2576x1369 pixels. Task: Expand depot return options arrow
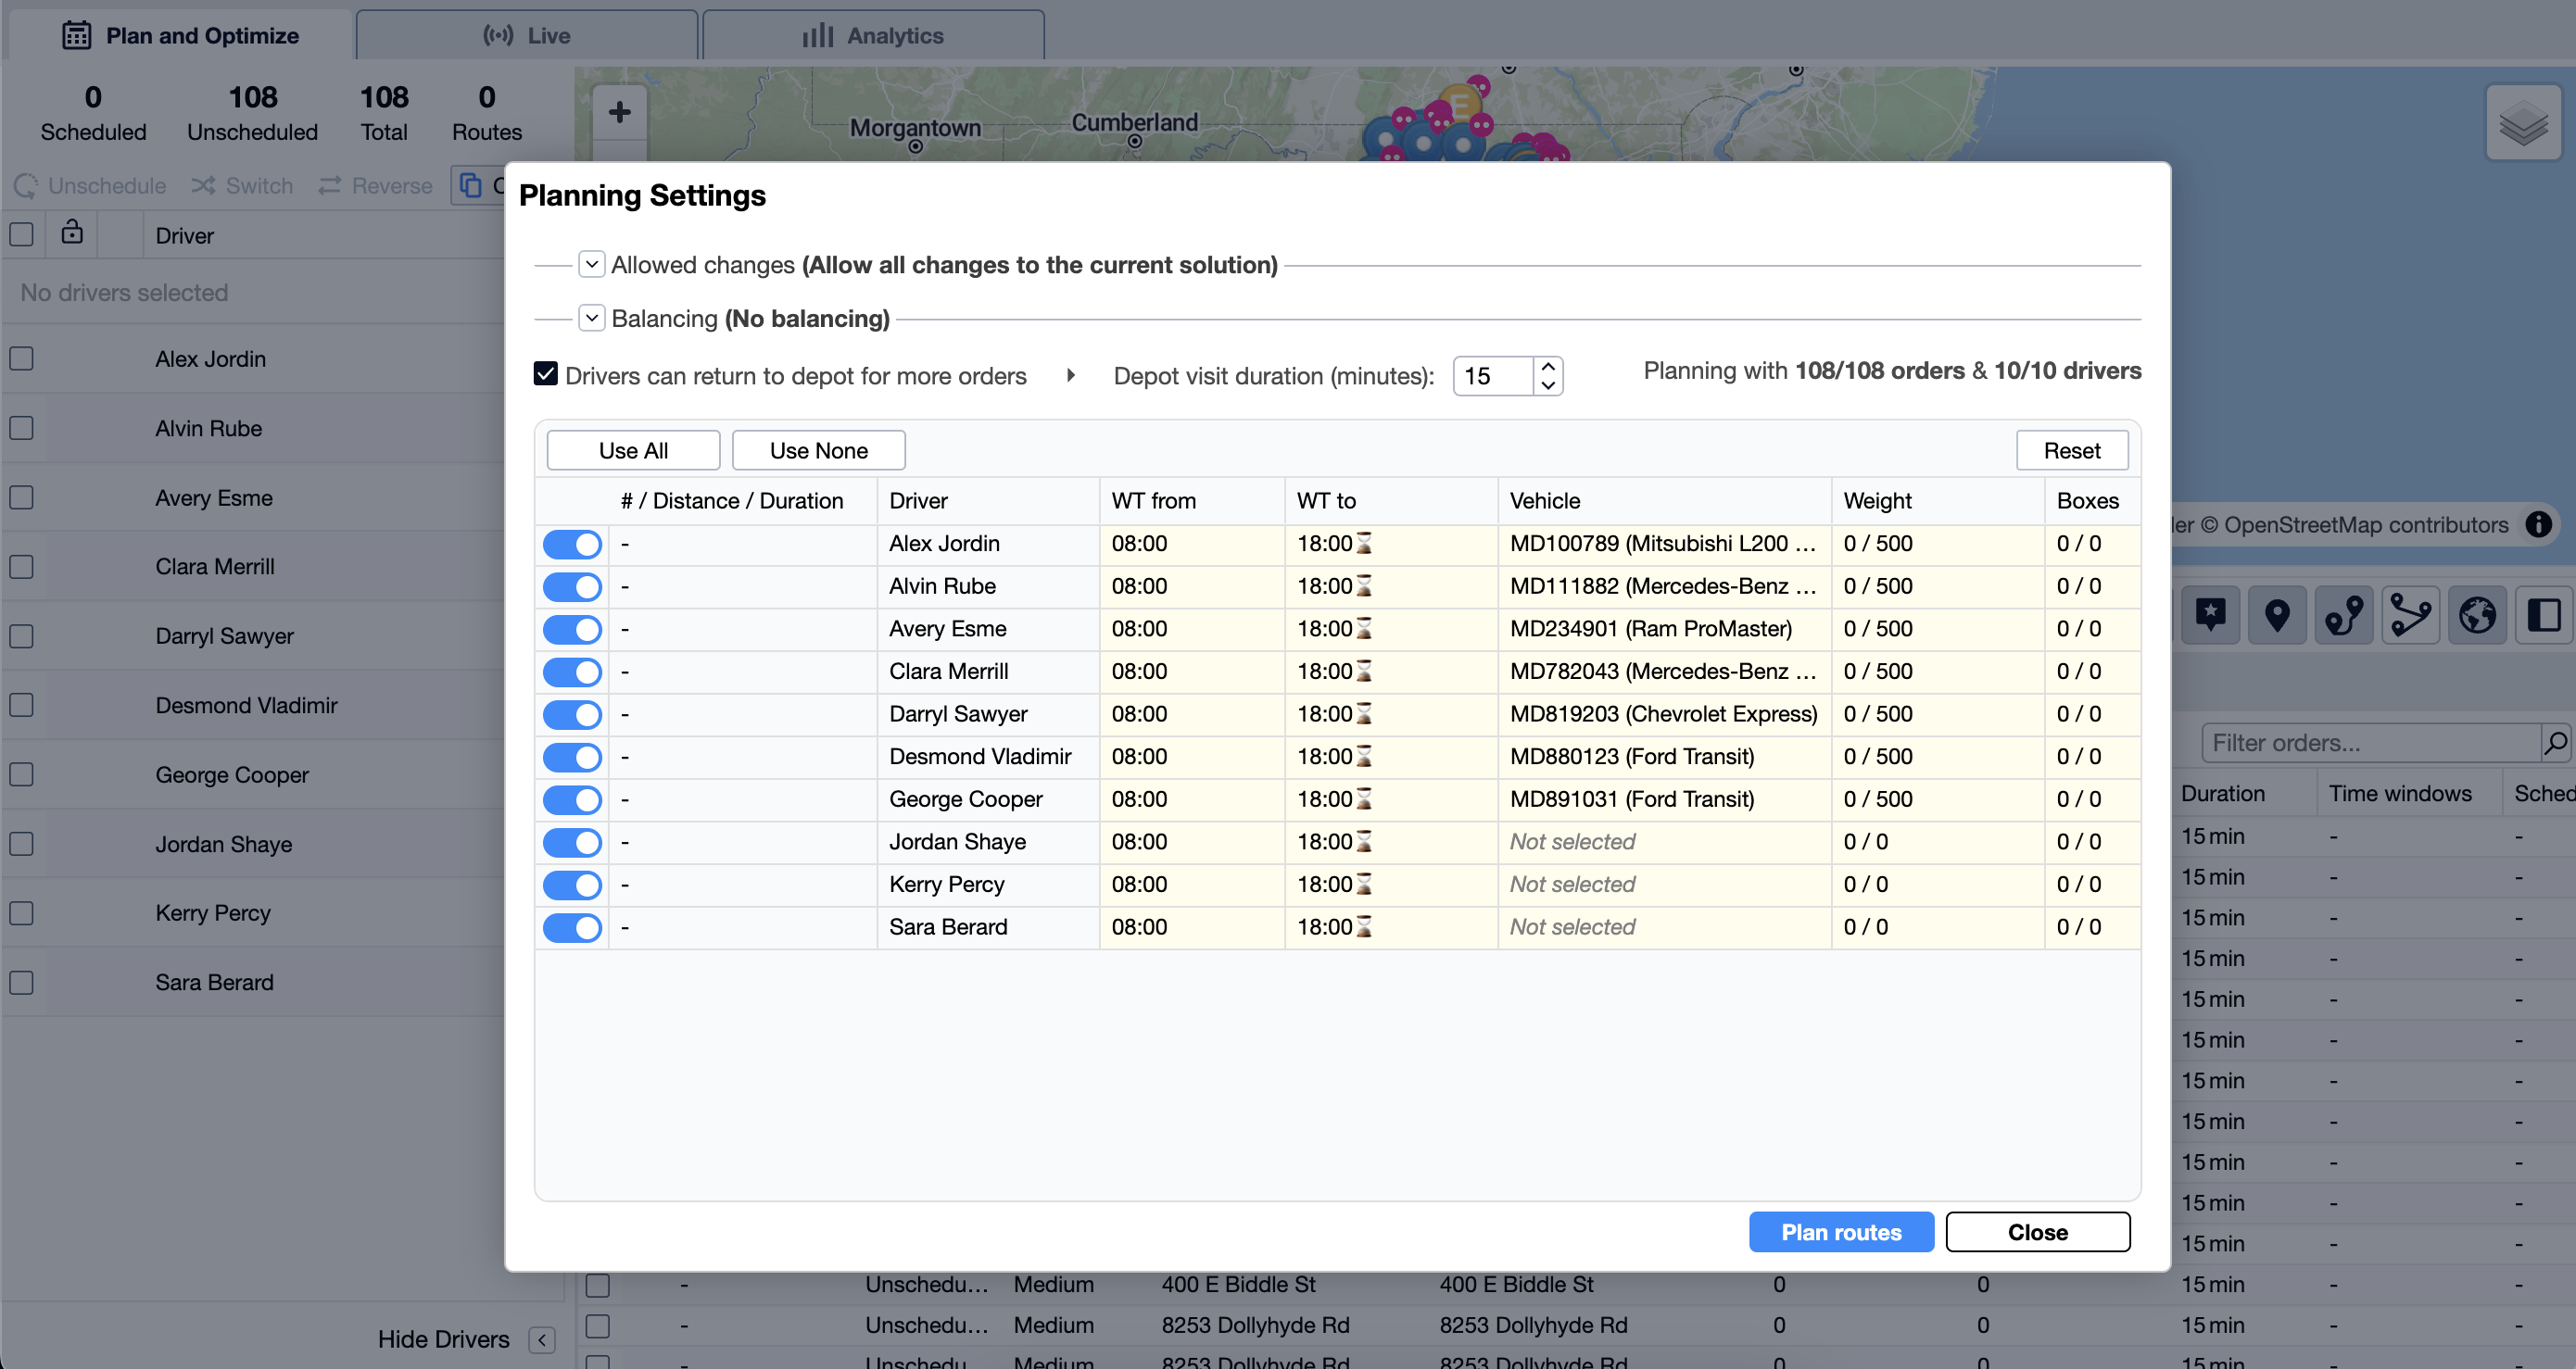pos(1070,375)
